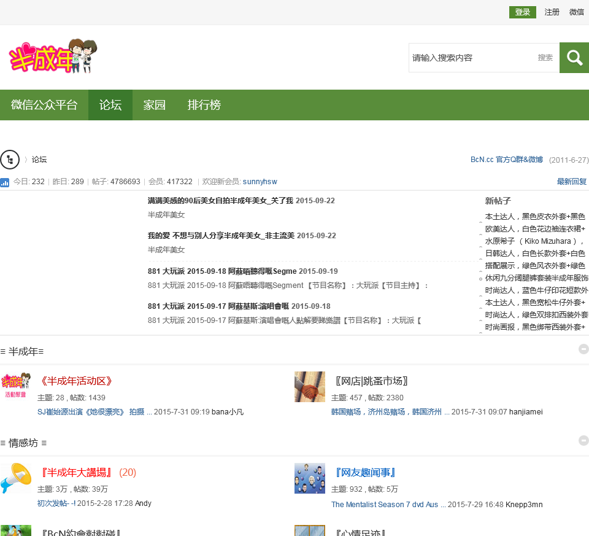This screenshot has width=589, height=536.
Task: Open post 我的爱 不想与别人分享半成年美女
Action: [221, 236]
